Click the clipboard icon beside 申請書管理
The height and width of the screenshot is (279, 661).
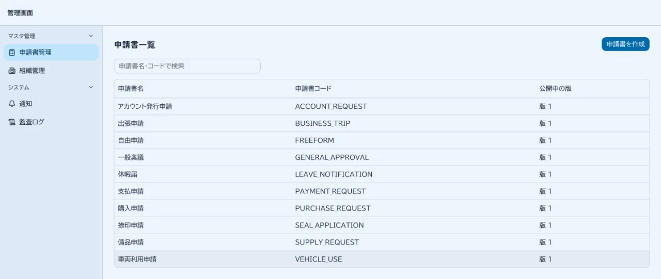[x=12, y=52]
